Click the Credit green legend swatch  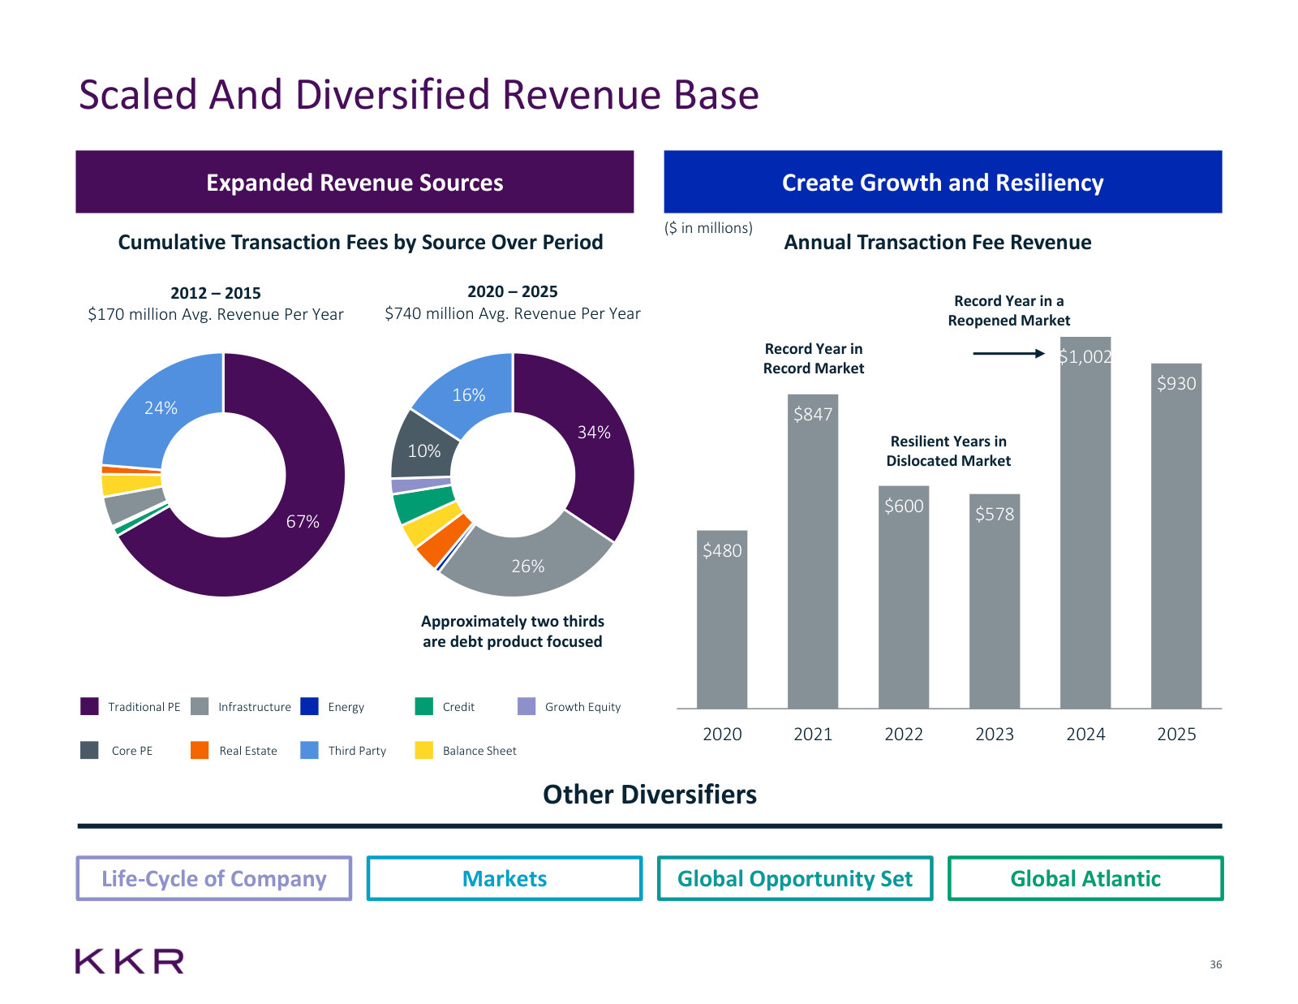(x=423, y=706)
